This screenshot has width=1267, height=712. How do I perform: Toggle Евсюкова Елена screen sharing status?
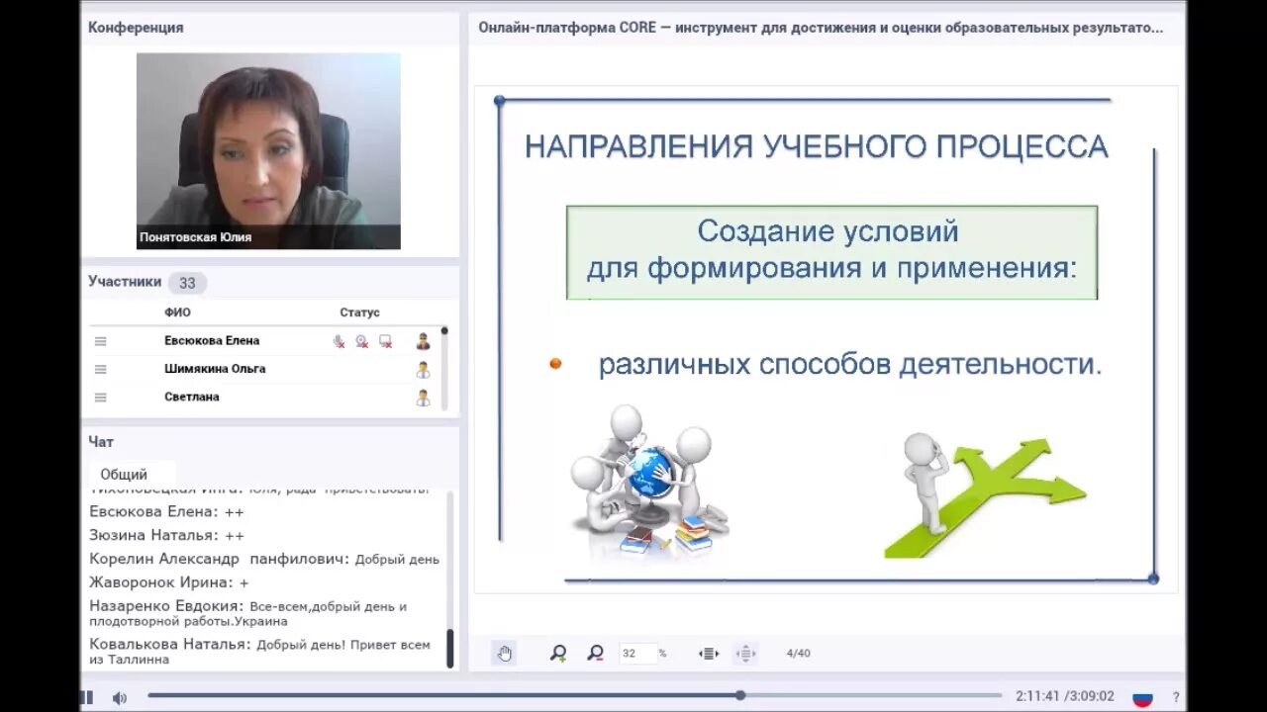pyautogui.click(x=386, y=341)
